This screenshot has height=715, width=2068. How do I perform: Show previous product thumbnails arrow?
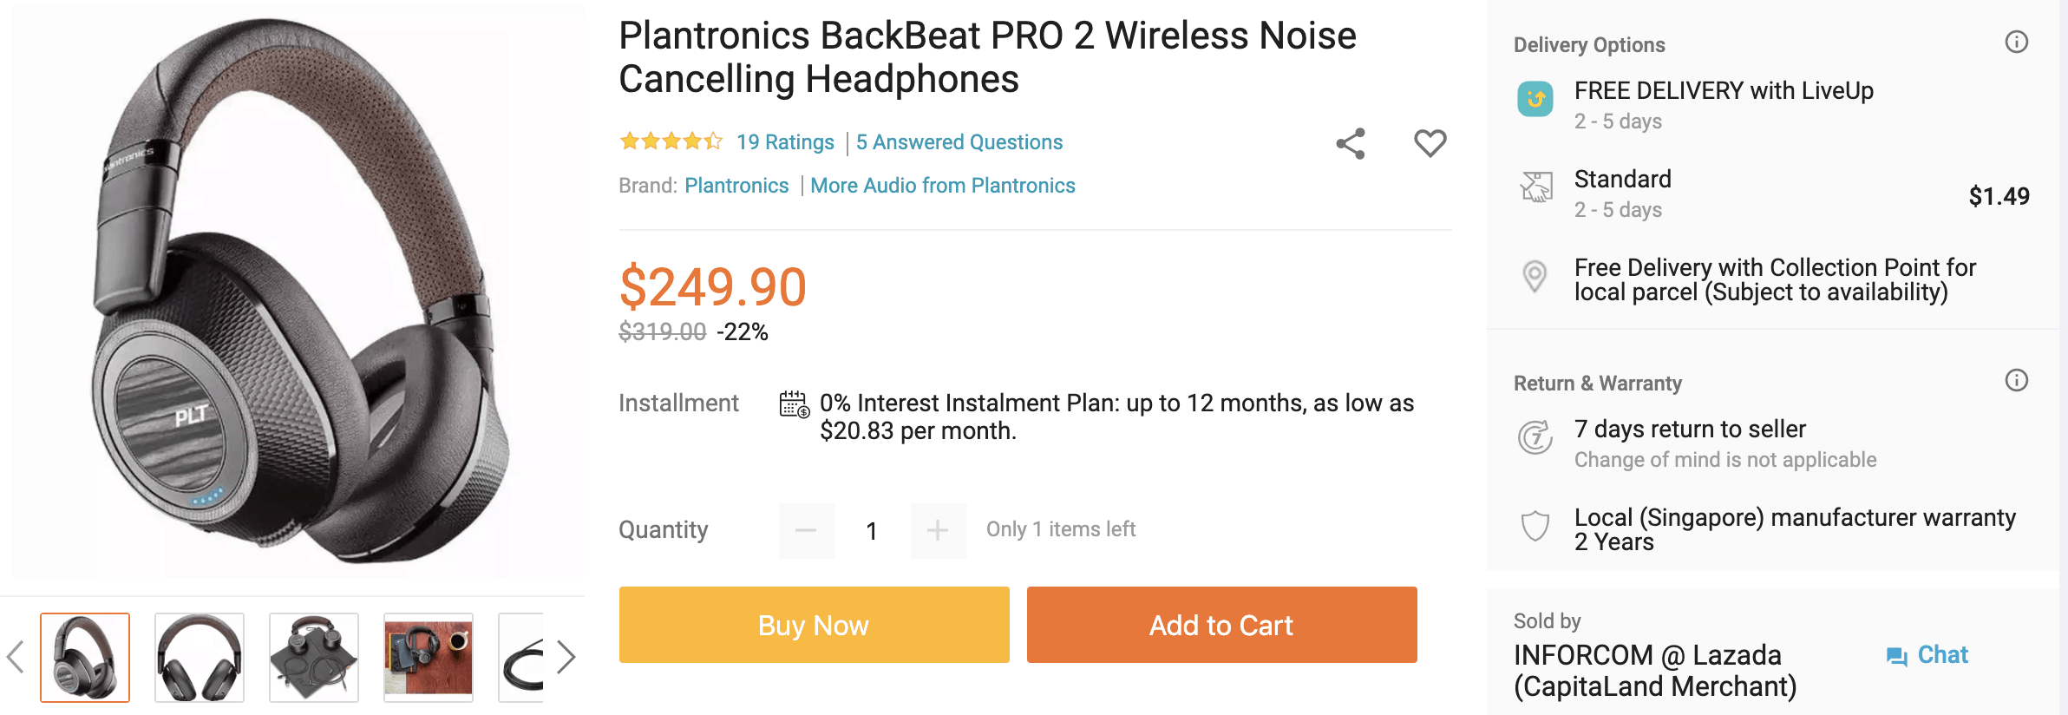tap(16, 657)
